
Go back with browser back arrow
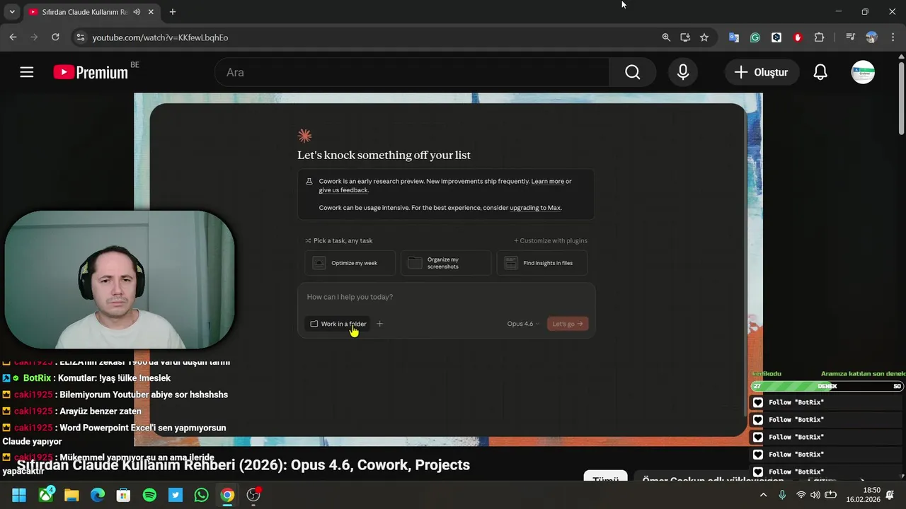[x=13, y=37]
